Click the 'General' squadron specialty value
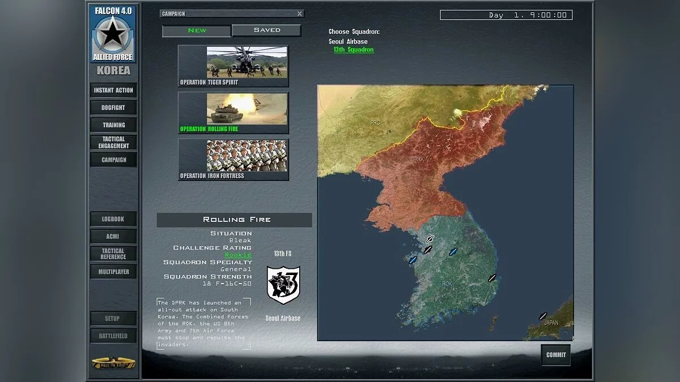This screenshot has height=382, width=680. (236, 269)
